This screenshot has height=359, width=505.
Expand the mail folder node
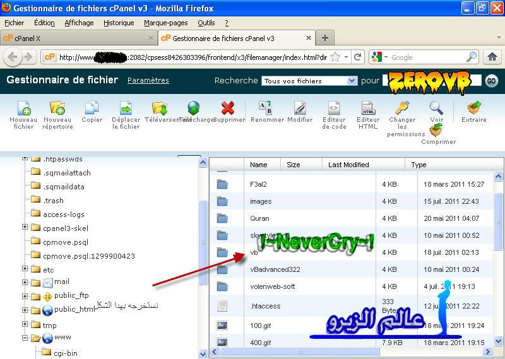click(25, 283)
